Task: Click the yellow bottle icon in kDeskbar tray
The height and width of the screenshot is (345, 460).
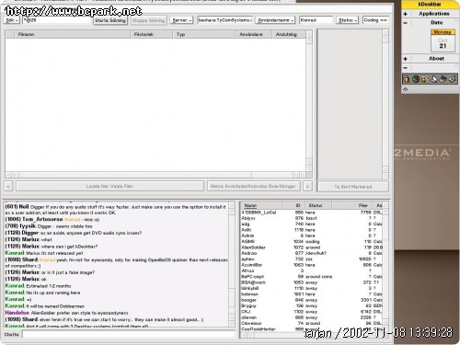Action: pos(407,79)
